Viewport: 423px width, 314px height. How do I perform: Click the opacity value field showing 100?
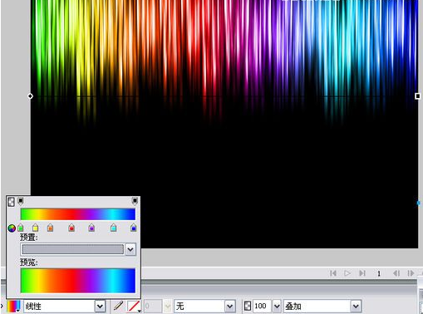tap(262, 307)
